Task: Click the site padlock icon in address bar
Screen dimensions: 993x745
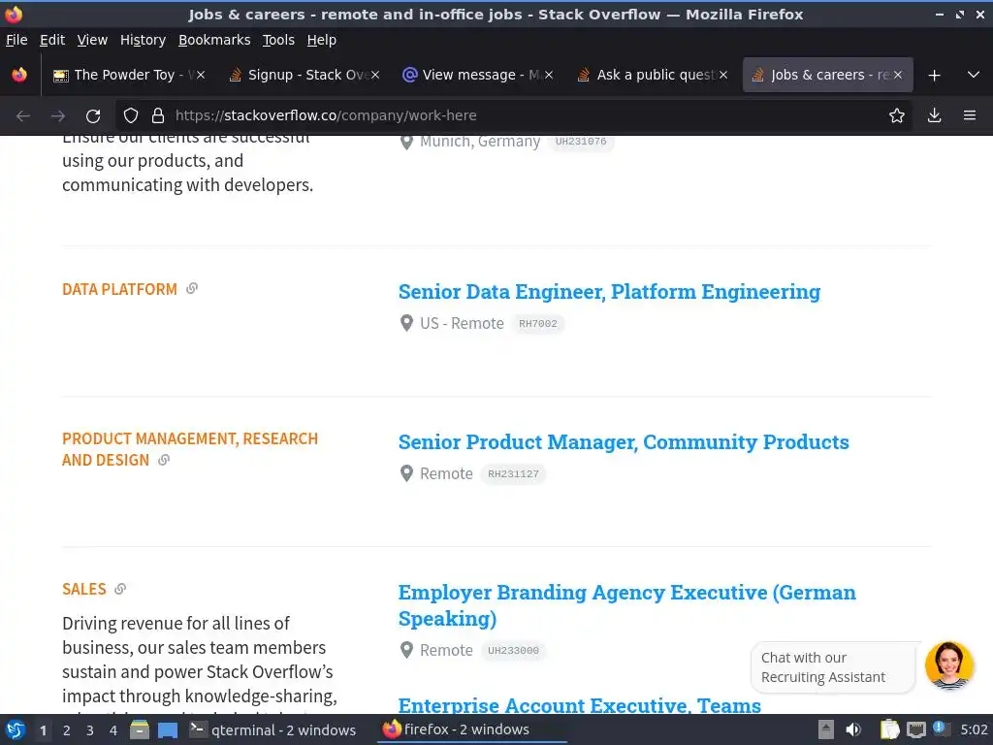Action: click(x=158, y=115)
